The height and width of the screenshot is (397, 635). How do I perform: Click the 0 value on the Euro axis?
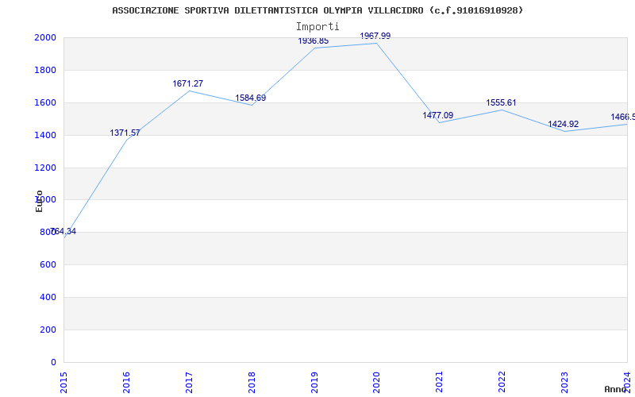pyautogui.click(x=53, y=362)
